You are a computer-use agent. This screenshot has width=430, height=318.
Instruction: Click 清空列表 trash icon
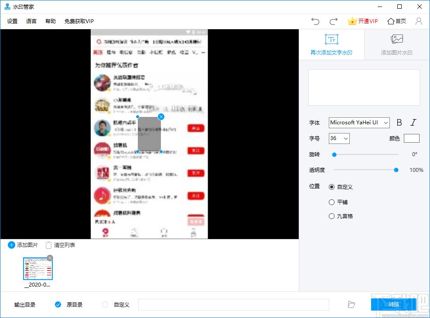[48, 245]
